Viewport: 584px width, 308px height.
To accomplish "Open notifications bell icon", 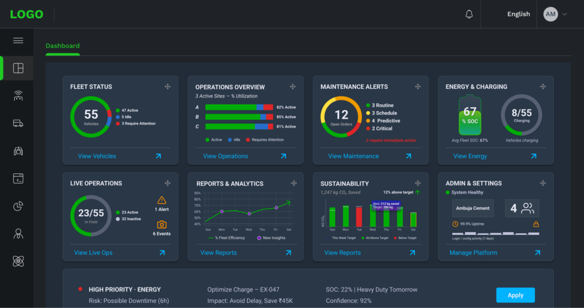I will (469, 14).
